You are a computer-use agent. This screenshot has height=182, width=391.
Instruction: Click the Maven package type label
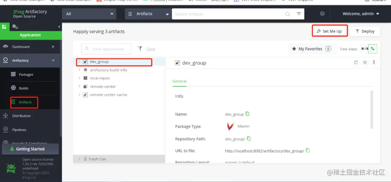tap(243, 126)
